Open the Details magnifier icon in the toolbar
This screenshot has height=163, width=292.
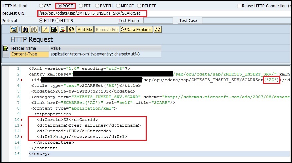[x=14, y=29]
